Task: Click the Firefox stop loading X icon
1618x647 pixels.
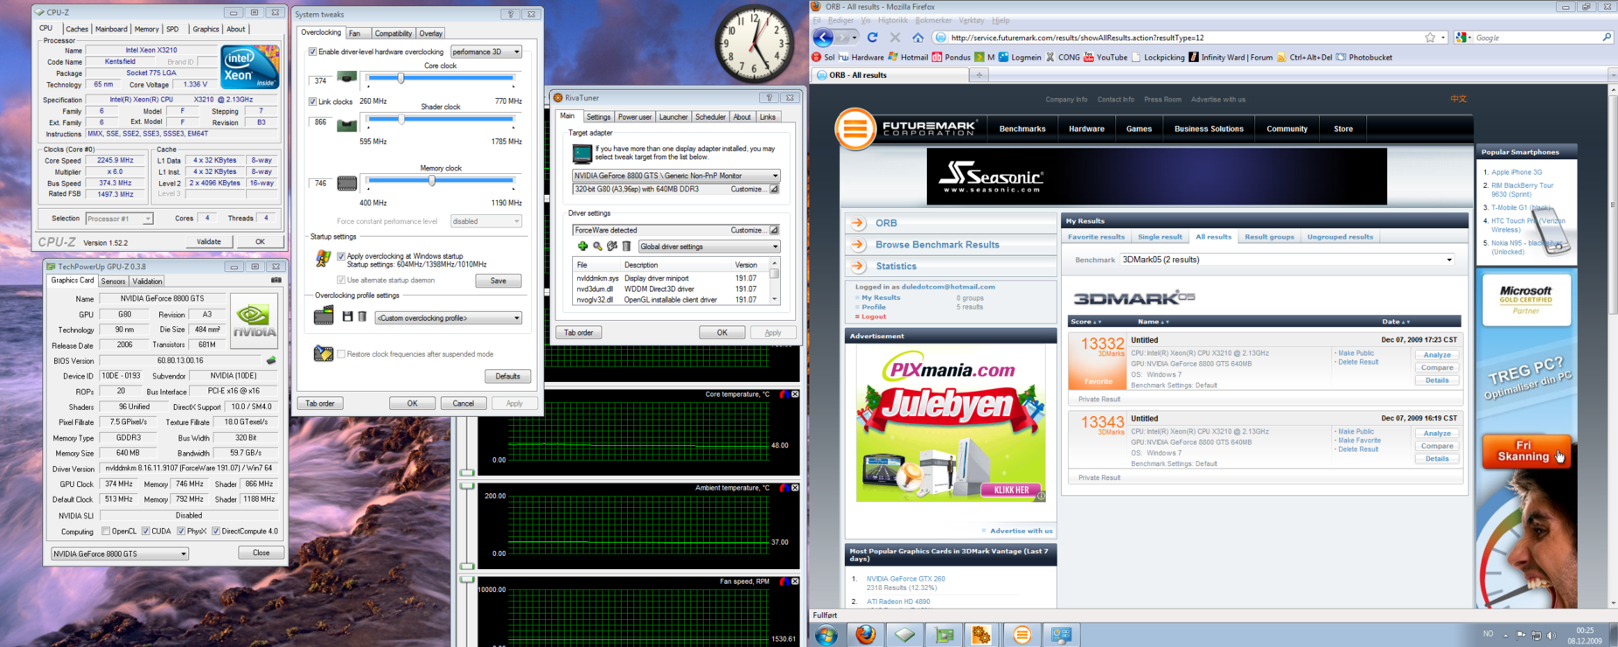Action: (x=895, y=38)
